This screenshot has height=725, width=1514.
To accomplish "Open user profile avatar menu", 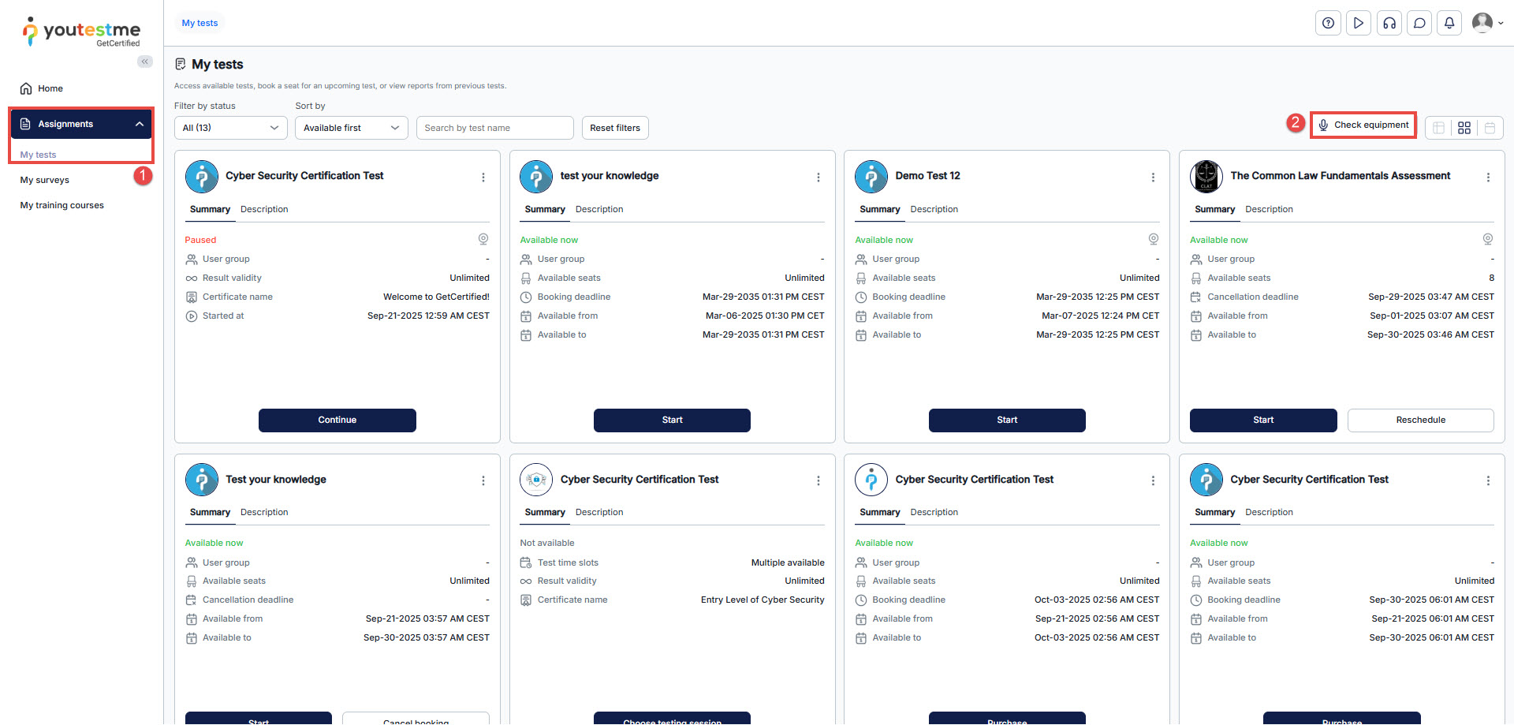I will tap(1487, 23).
